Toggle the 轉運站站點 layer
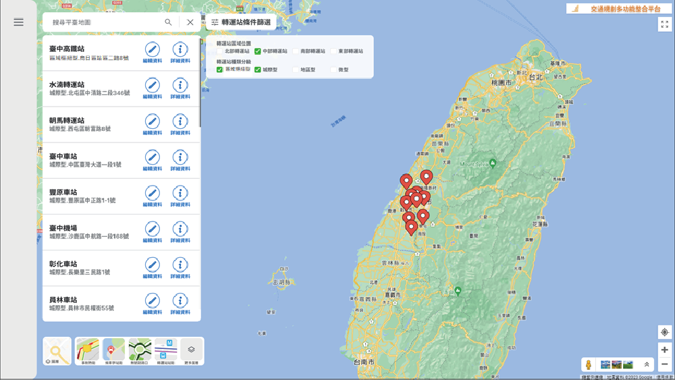Viewport: 675px width, 380px height. [166, 351]
